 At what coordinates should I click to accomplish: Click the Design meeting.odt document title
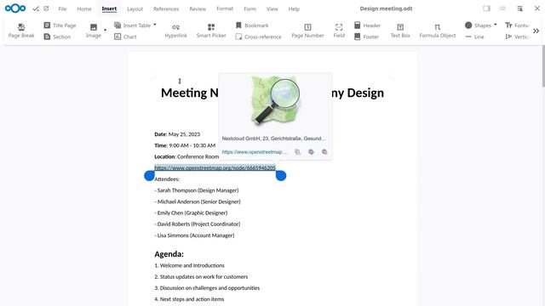(x=386, y=8)
